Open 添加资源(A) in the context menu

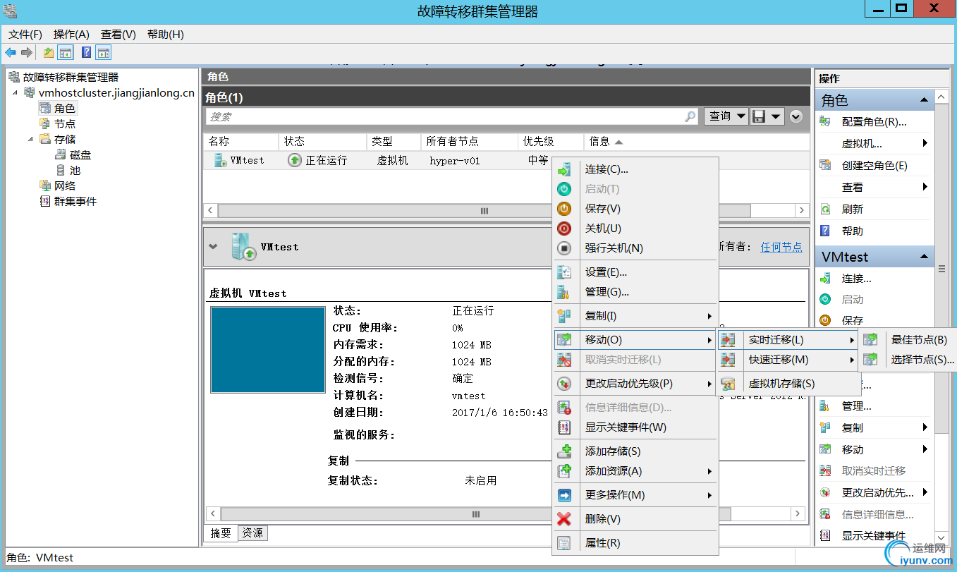pyautogui.click(x=635, y=471)
